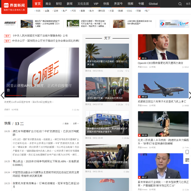Open the 电厂 sub-navigation link

(x=147, y=11)
